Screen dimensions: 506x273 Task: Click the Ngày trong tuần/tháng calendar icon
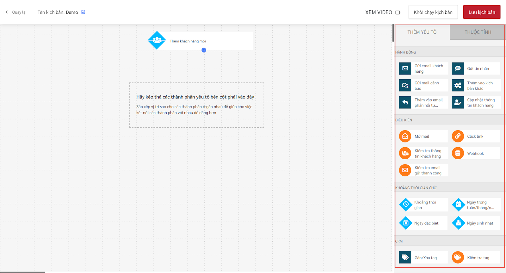(459, 204)
